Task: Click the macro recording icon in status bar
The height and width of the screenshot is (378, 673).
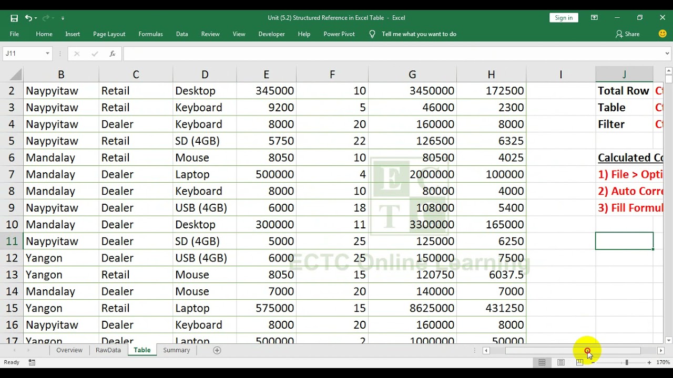Action: point(32,362)
